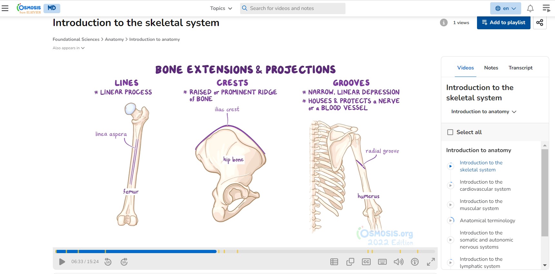Click the Add to playlist button
This screenshot has width=555, height=274.
[x=503, y=23]
